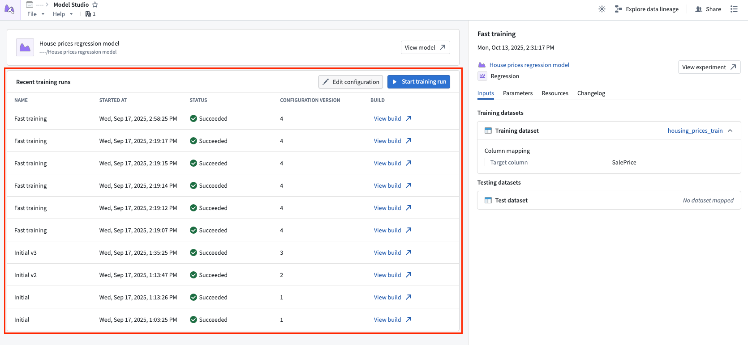Star Model Studio as a favorite
The image size is (748, 345).
95,4
